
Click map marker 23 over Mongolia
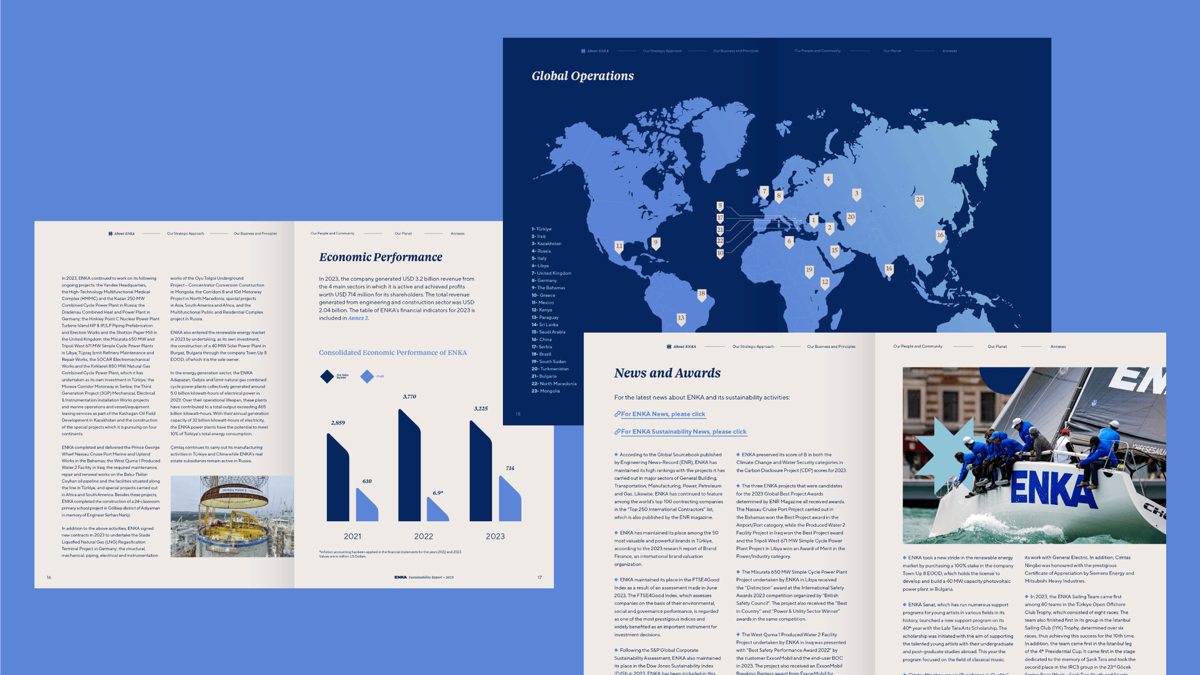point(919,201)
